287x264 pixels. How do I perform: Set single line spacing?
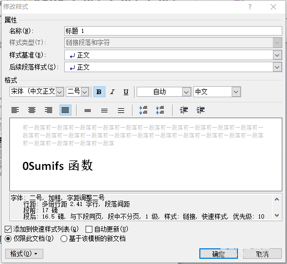coord(88,110)
